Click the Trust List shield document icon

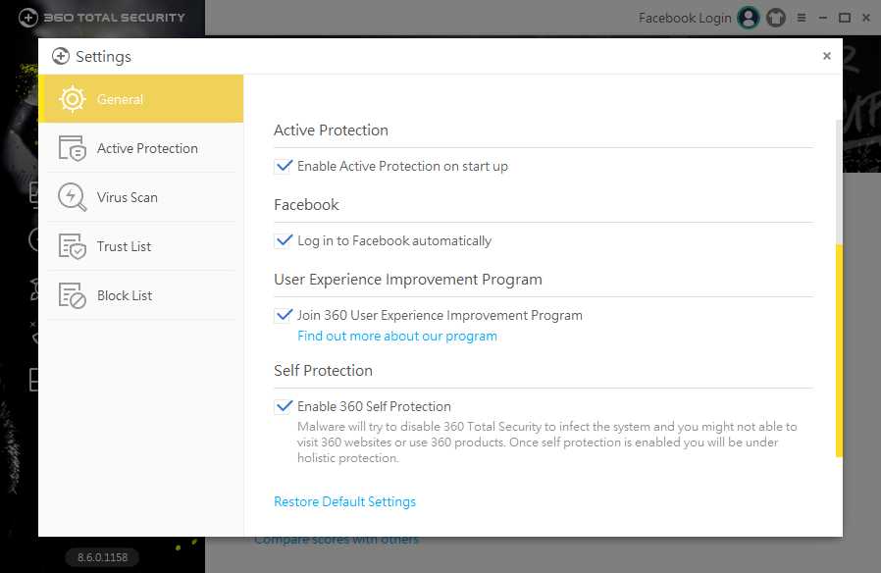click(x=73, y=246)
